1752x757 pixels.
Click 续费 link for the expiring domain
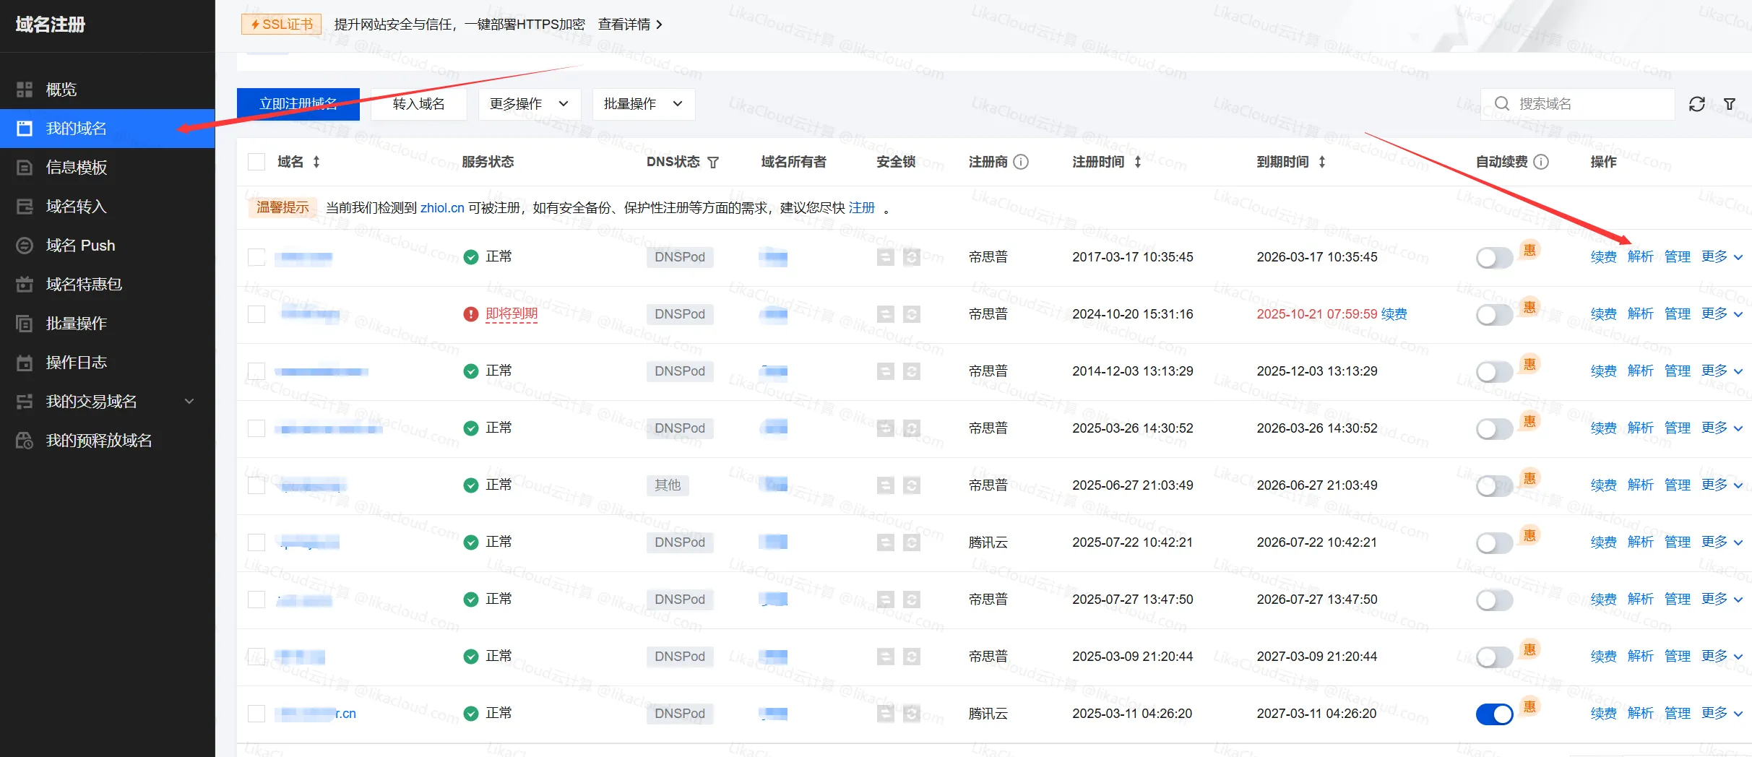click(x=1393, y=313)
